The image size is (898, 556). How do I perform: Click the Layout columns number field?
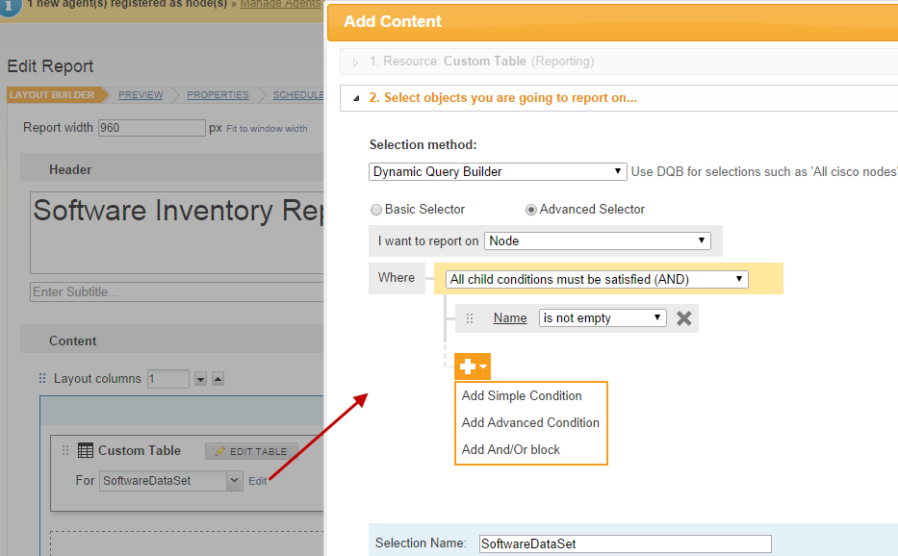point(168,378)
